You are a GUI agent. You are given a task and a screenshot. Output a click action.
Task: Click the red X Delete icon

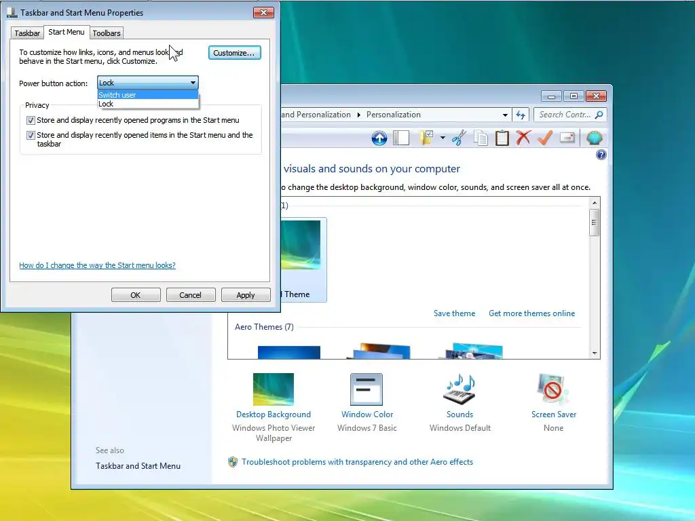click(523, 138)
